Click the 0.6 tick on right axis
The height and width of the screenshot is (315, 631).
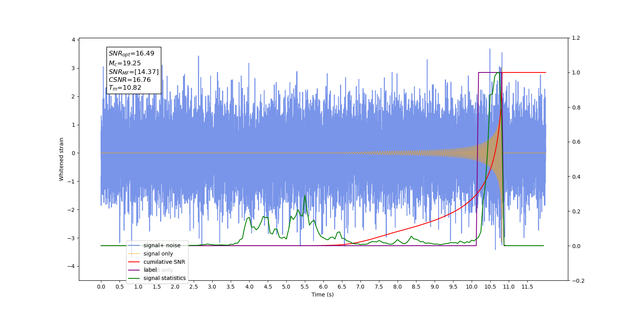pos(576,142)
